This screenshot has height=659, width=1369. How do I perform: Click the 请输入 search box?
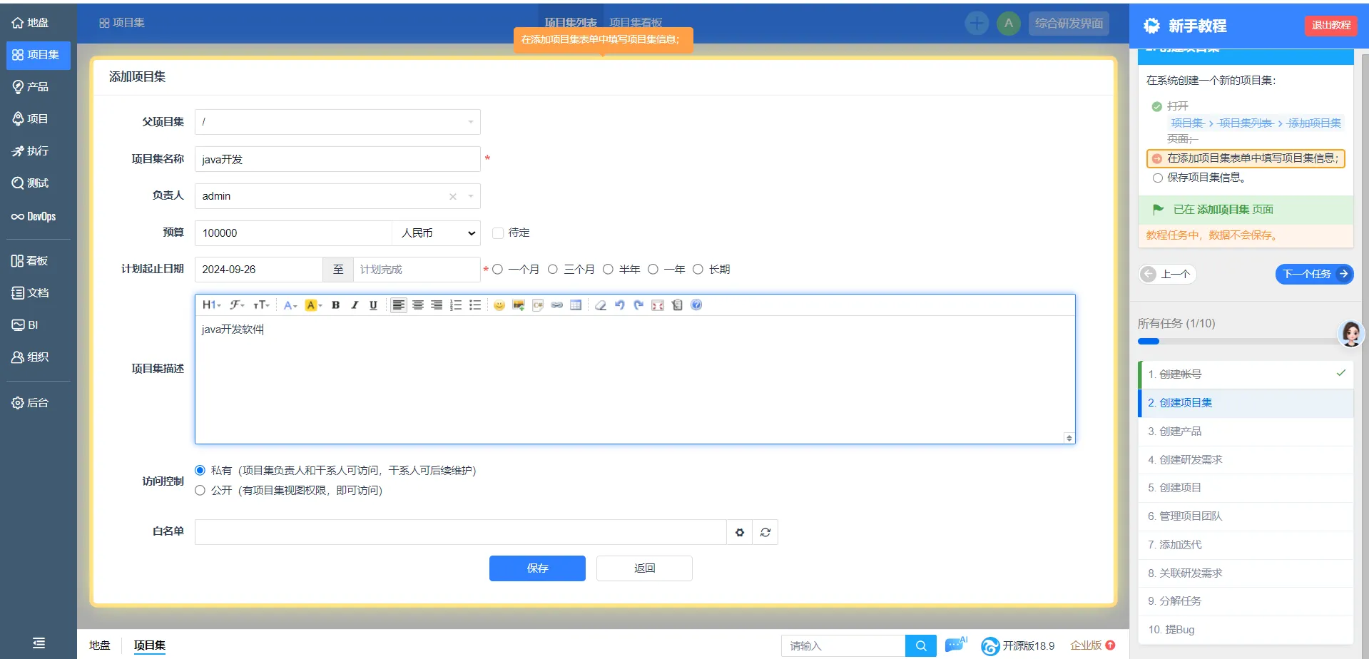point(843,645)
